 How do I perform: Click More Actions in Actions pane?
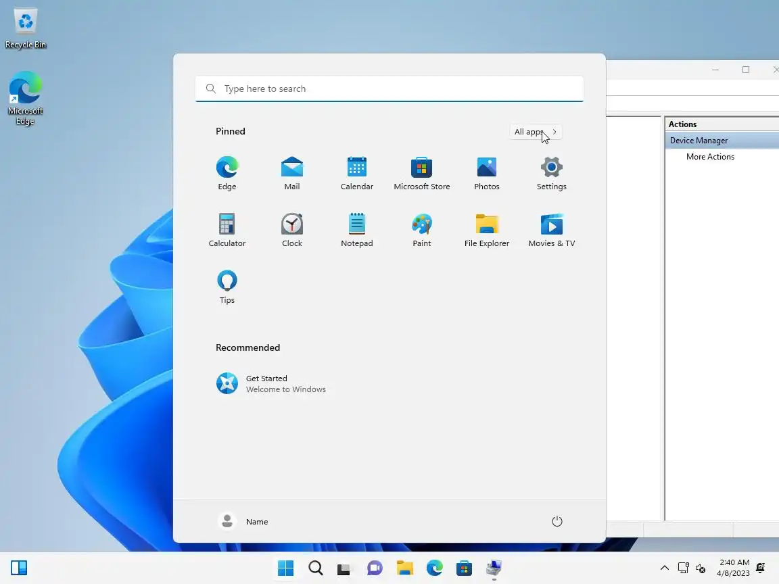tap(711, 156)
